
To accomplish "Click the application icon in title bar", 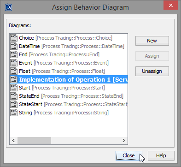I will point(9,7).
